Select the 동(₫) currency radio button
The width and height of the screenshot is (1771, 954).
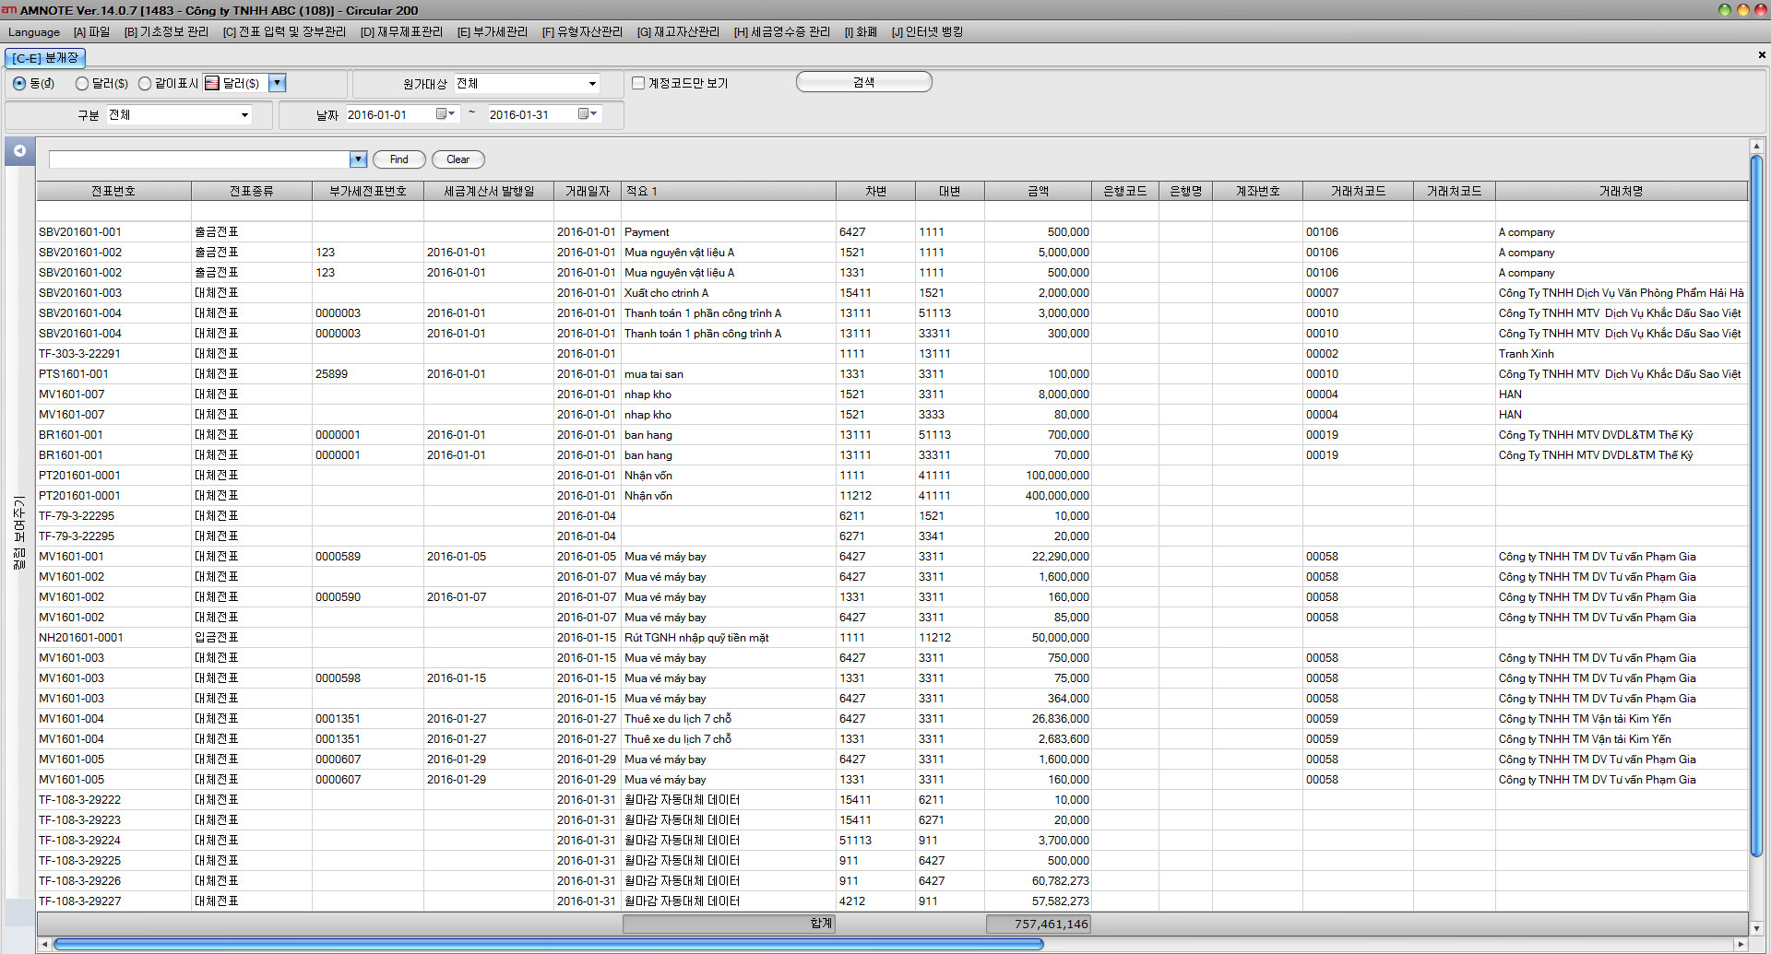19,84
